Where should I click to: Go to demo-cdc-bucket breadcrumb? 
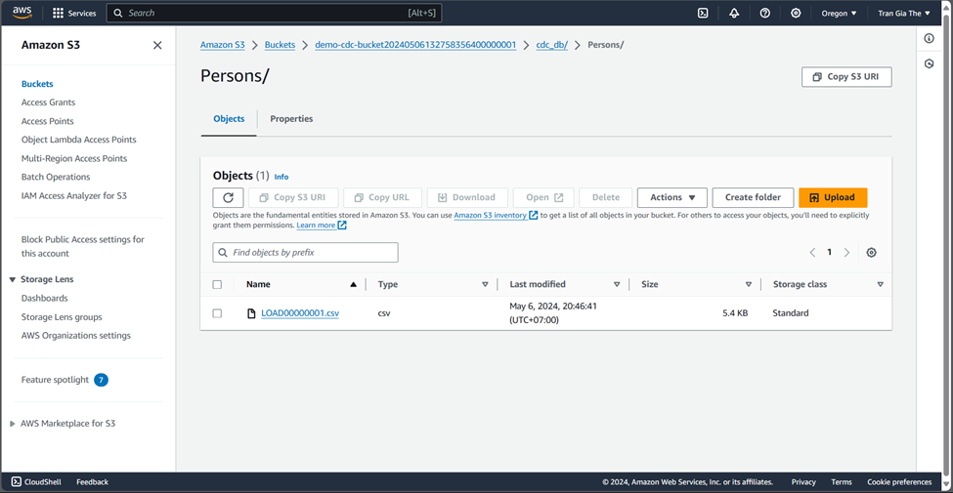coord(415,45)
